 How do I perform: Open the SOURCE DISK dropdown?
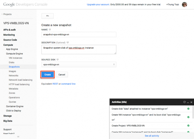[x=79, y=65]
